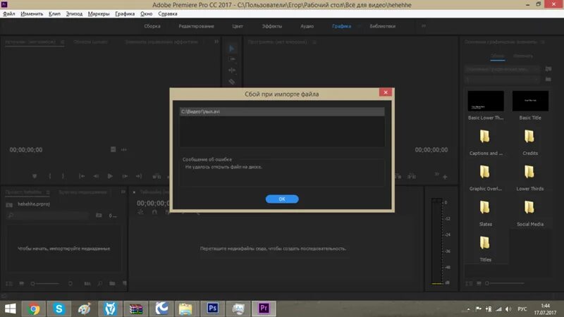The height and width of the screenshot is (317, 564).
Task: Click the Insert button in Source monitor
Action: 157,176
